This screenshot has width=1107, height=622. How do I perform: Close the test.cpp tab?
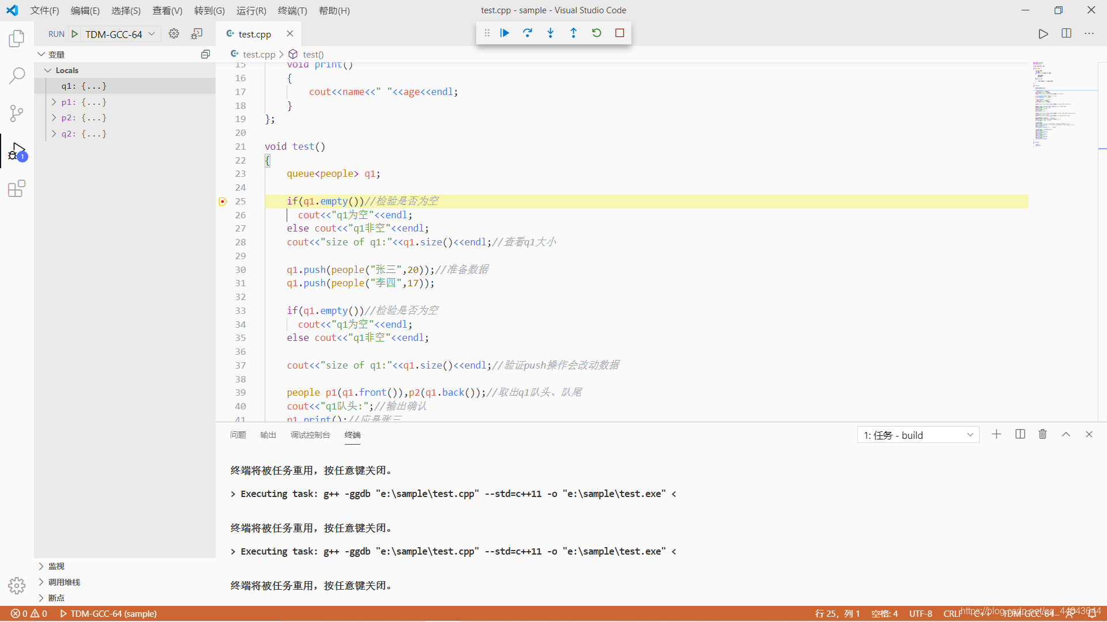pyautogui.click(x=290, y=34)
